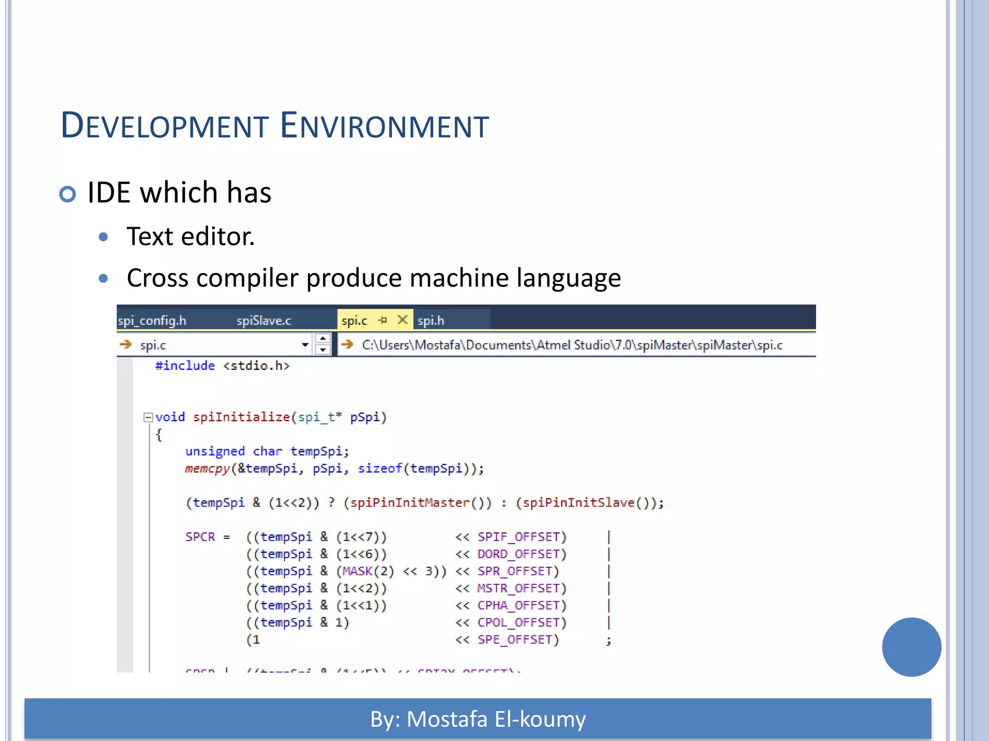Open the spiSlave.c tab

[x=264, y=320]
